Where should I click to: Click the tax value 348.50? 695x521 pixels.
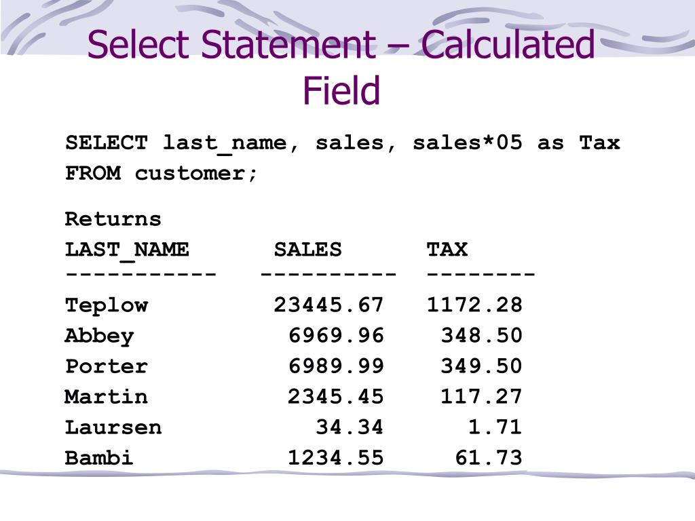(481, 335)
